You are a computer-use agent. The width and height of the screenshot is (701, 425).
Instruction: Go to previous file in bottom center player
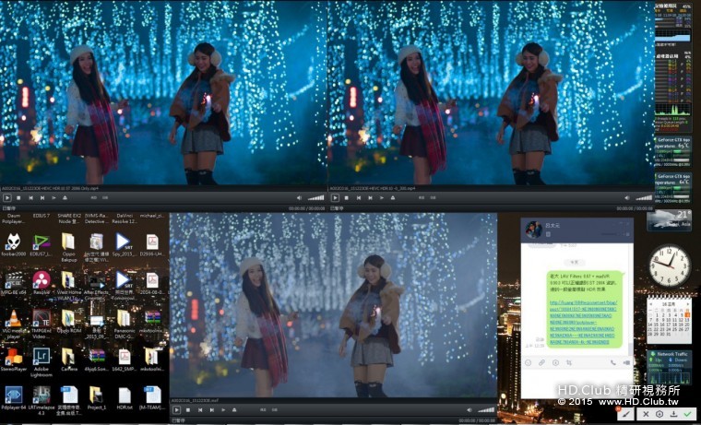pos(200,410)
